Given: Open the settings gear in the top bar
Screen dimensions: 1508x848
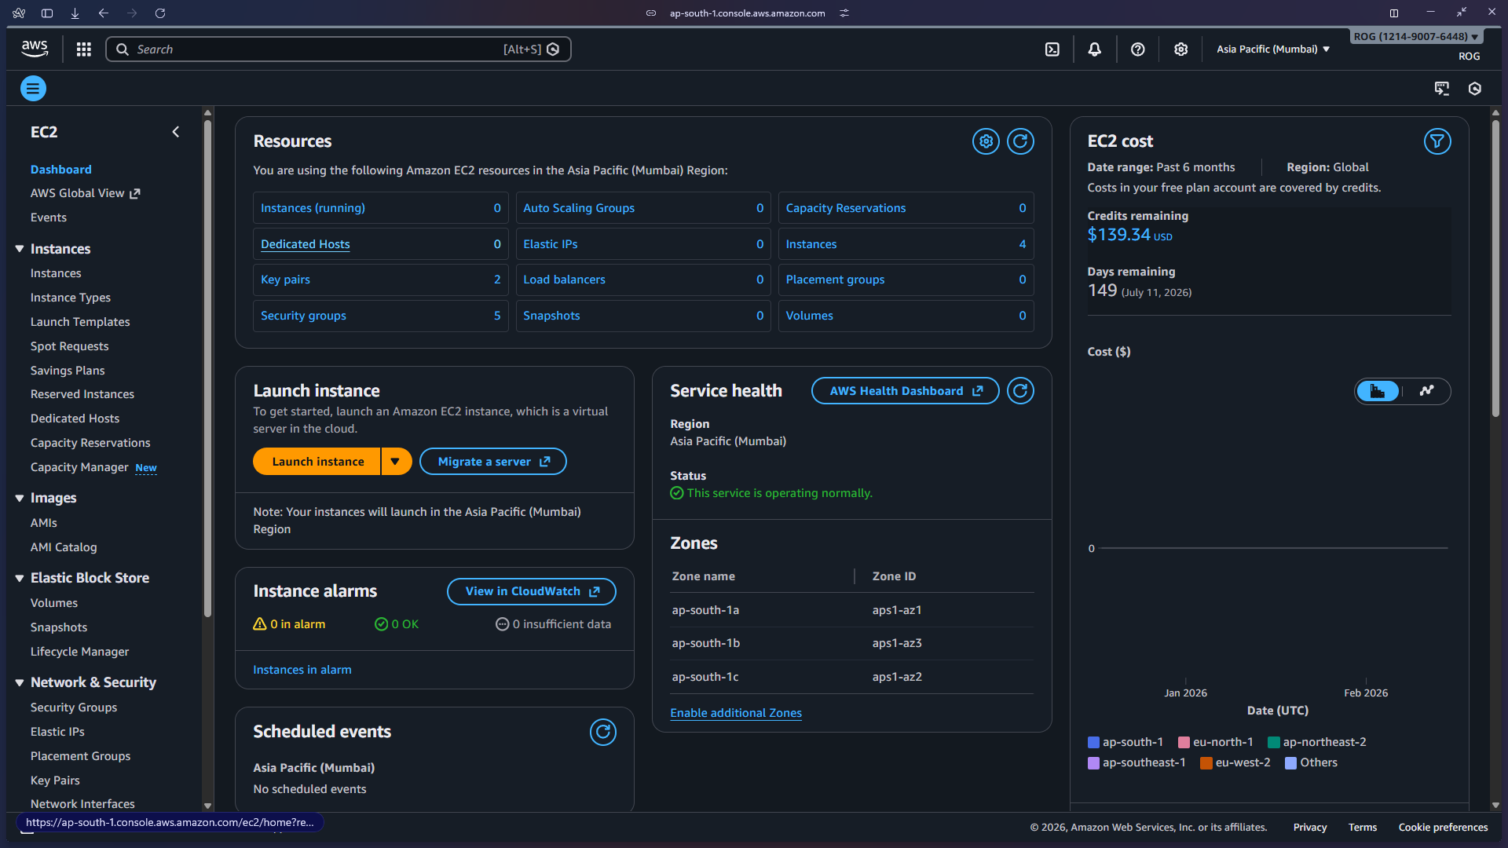Looking at the screenshot, I should point(1180,49).
